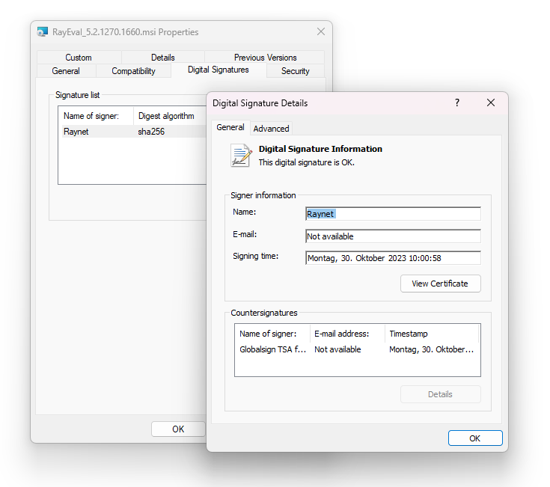Select the General tab in signature details

pos(230,128)
